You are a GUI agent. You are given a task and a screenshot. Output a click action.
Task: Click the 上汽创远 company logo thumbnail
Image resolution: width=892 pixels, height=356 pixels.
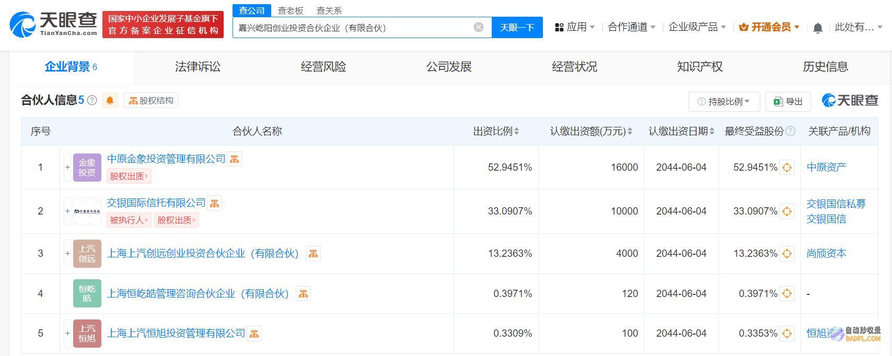click(87, 254)
